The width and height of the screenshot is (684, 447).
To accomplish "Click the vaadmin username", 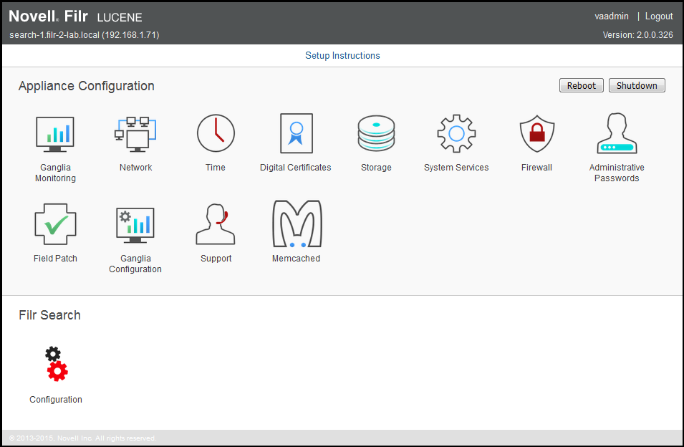I will 612,16.
